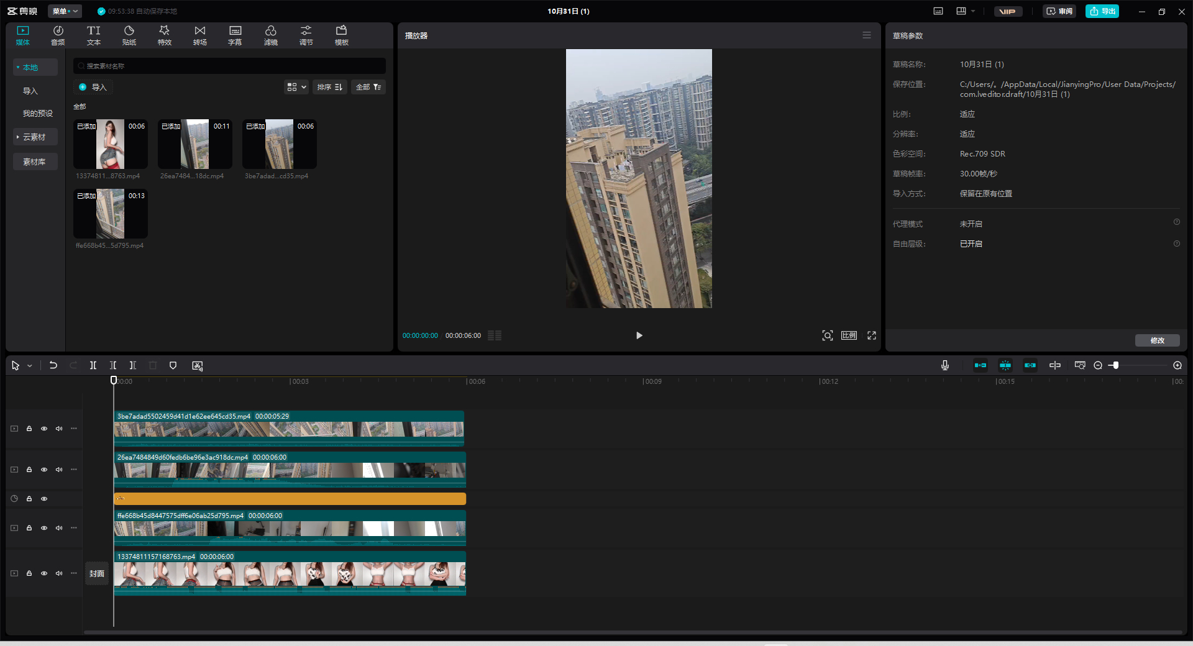Image resolution: width=1193 pixels, height=646 pixels.
Task: Open the player hamburger menu
Action: point(867,35)
